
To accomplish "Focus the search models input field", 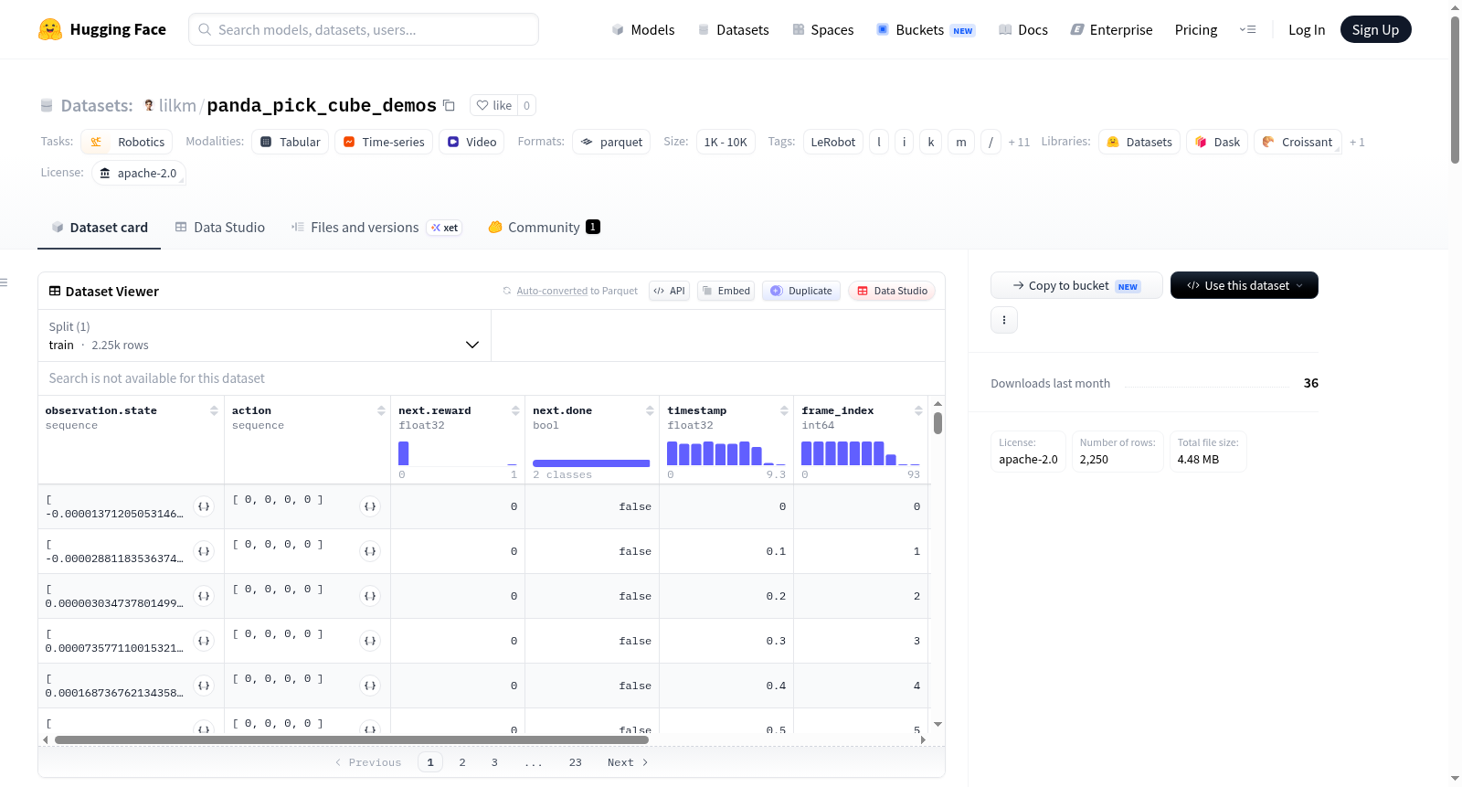I will pyautogui.click(x=364, y=29).
